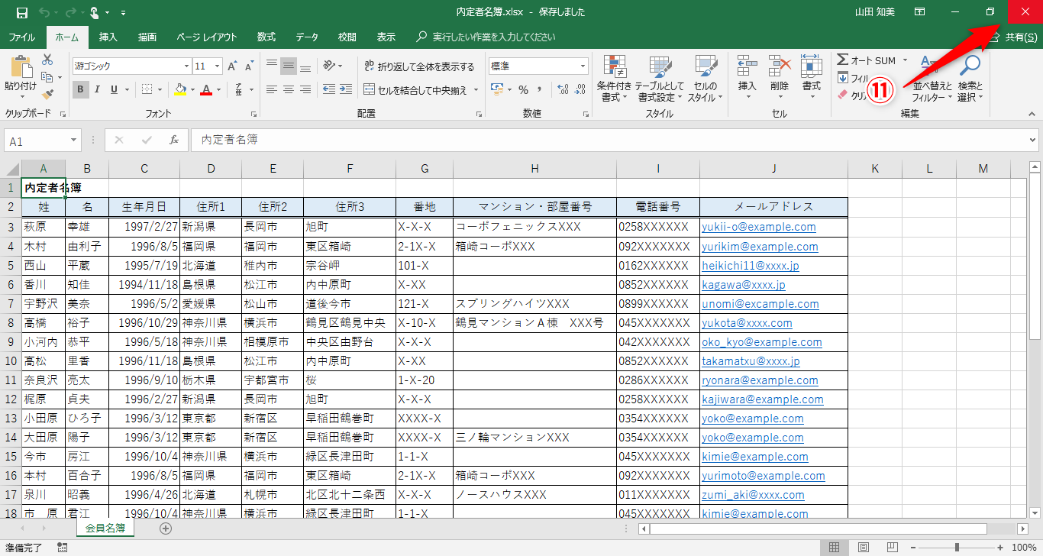Decrease indent in the alignment group
This screenshot has height=556, width=1043.
(329, 89)
